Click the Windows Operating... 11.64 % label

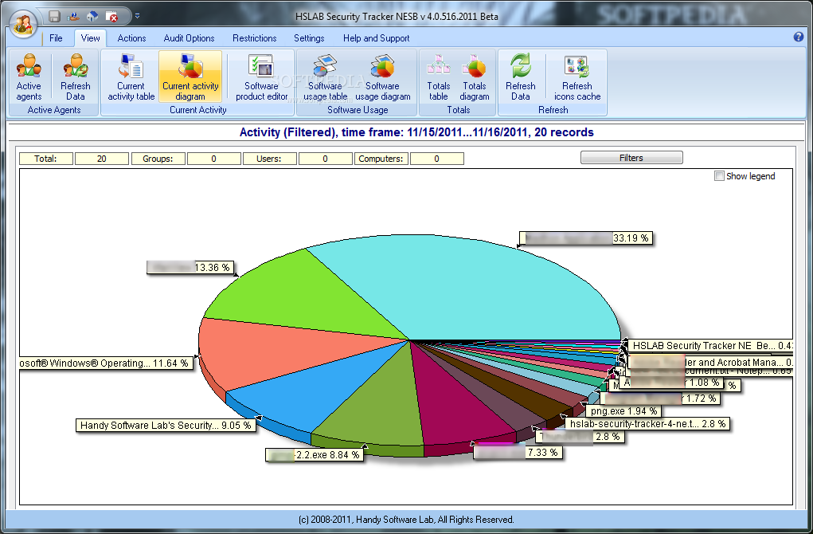[x=106, y=363]
